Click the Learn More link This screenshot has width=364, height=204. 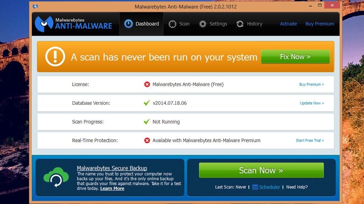click(112, 188)
